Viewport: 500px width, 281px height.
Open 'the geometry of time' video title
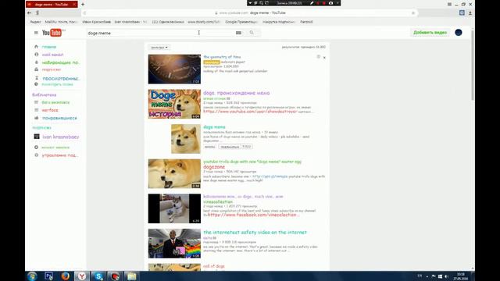point(222,57)
